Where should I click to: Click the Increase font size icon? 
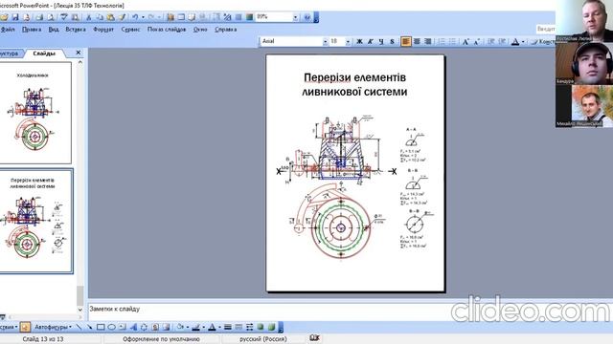465,41
